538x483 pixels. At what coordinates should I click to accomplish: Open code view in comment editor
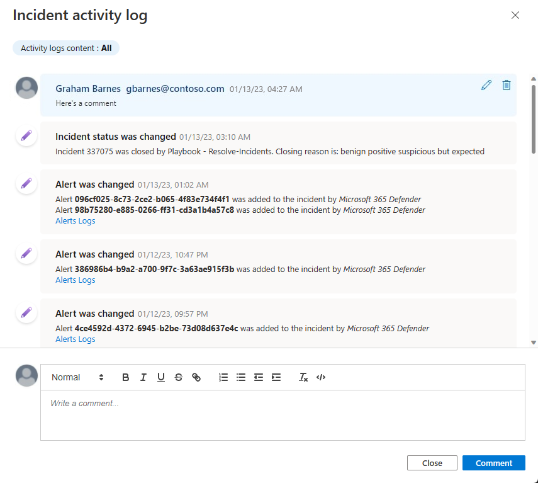tap(321, 377)
